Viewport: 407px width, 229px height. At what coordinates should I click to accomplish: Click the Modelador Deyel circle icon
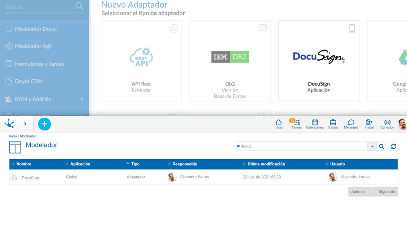point(9,29)
